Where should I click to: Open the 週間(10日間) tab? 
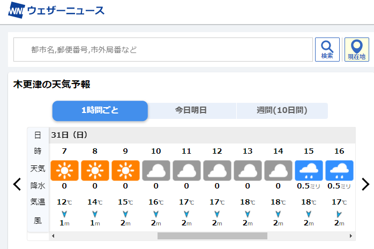282,110
